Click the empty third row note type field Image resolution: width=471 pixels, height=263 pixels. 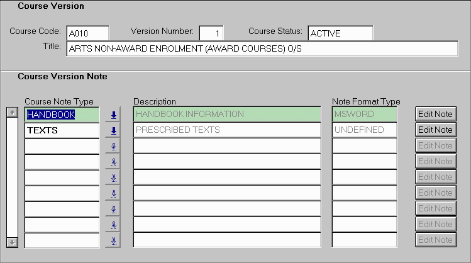[x=62, y=146]
